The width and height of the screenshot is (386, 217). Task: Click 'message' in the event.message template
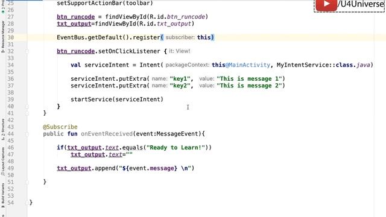point(162,168)
